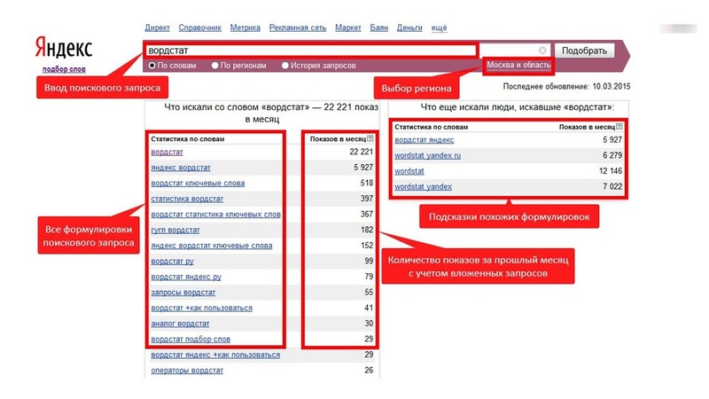Clear the search field with the X icon
Viewport: 709px width, 399px height.
[x=542, y=51]
